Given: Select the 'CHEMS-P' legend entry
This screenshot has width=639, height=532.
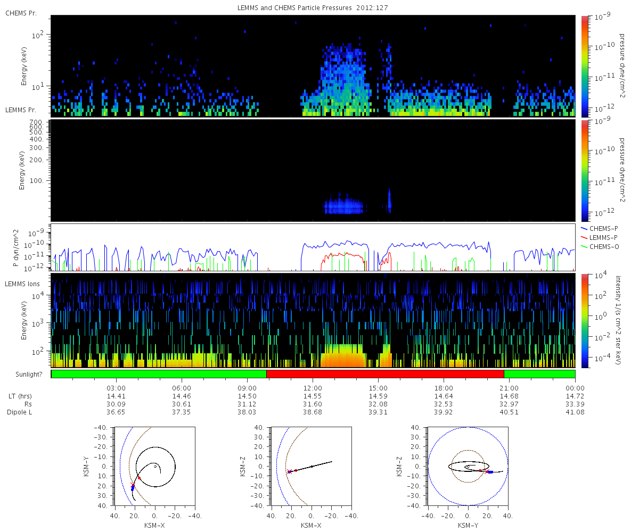Looking at the screenshot, I should pos(600,228).
